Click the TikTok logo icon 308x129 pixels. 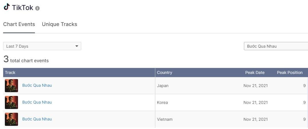click(x=7, y=7)
